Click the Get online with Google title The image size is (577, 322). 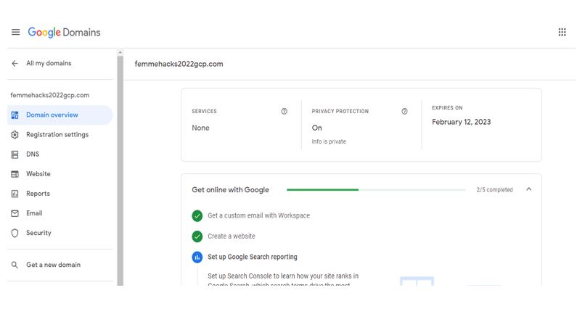pyautogui.click(x=230, y=190)
